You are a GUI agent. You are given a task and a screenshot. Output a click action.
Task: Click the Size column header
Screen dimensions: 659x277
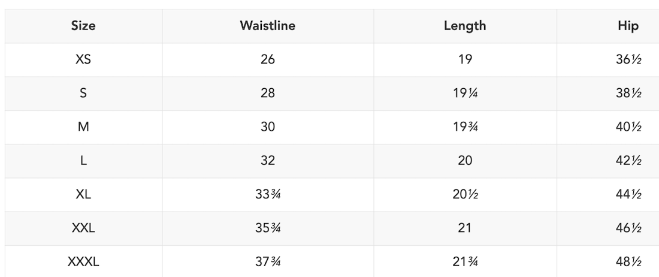pyautogui.click(x=83, y=26)
